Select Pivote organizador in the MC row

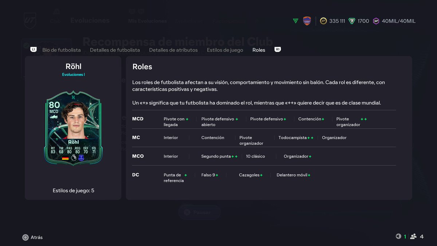point(251,140)
